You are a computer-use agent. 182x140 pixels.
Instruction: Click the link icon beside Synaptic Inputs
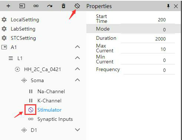click(31, 119)
